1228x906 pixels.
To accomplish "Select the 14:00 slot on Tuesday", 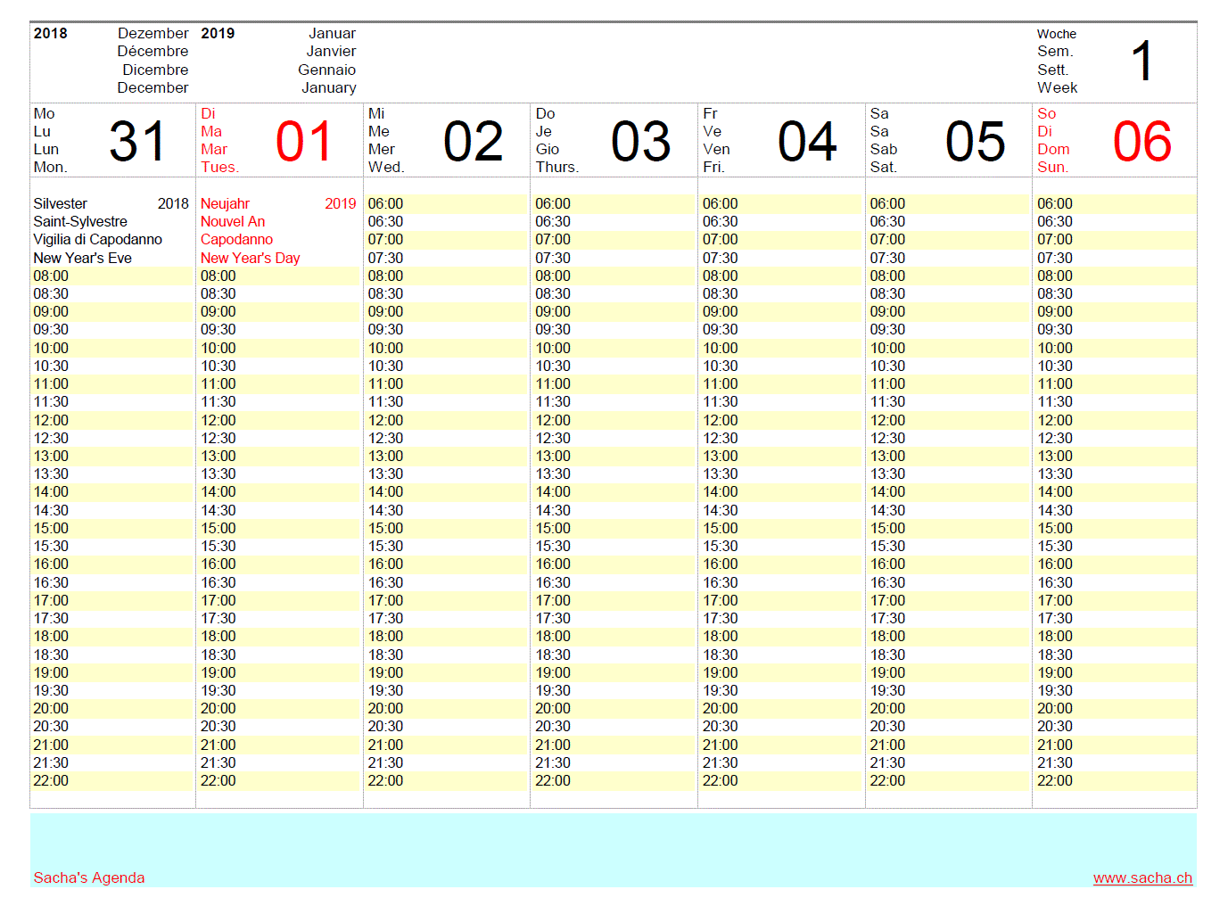I will tap(278, 491).
